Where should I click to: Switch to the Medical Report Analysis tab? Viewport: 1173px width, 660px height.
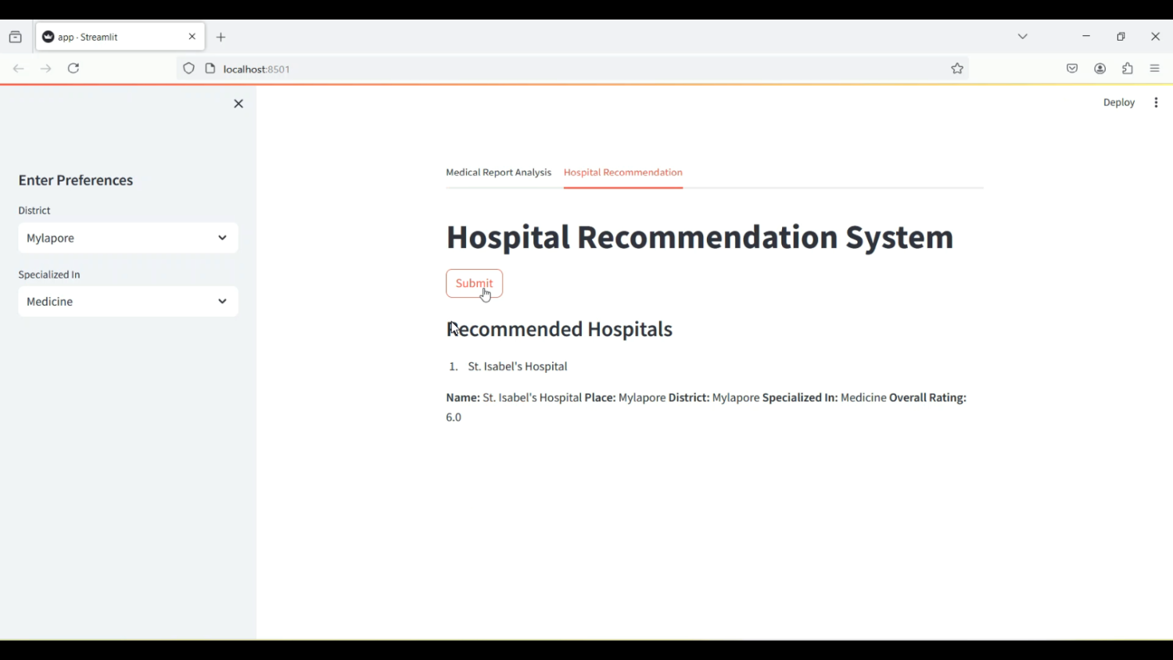coord(499,173)
